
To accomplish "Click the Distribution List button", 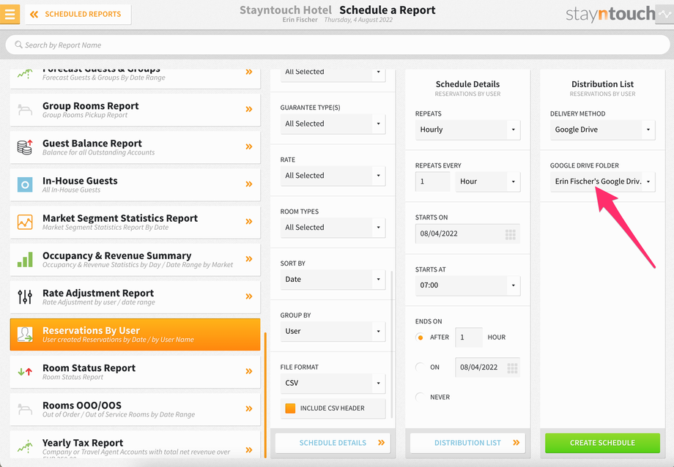I will (467, 443).
